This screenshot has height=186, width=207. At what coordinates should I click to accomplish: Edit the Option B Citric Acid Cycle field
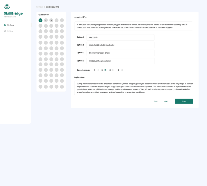coord(120,45)
